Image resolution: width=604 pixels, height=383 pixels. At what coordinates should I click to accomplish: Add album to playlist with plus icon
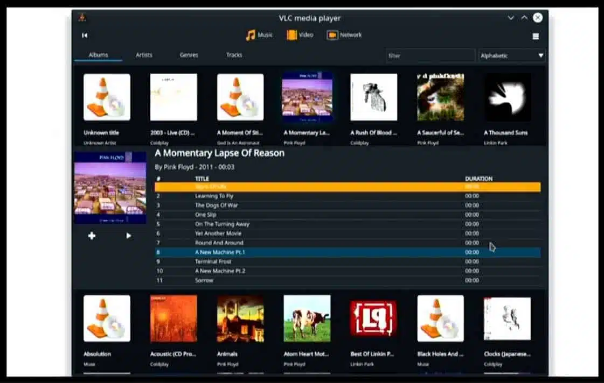click(92, 236)
